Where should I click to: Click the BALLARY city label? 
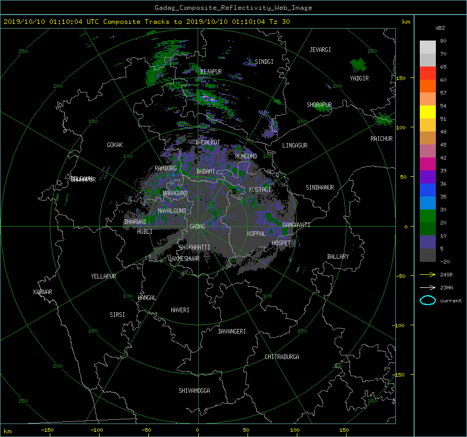pos(338,257)
